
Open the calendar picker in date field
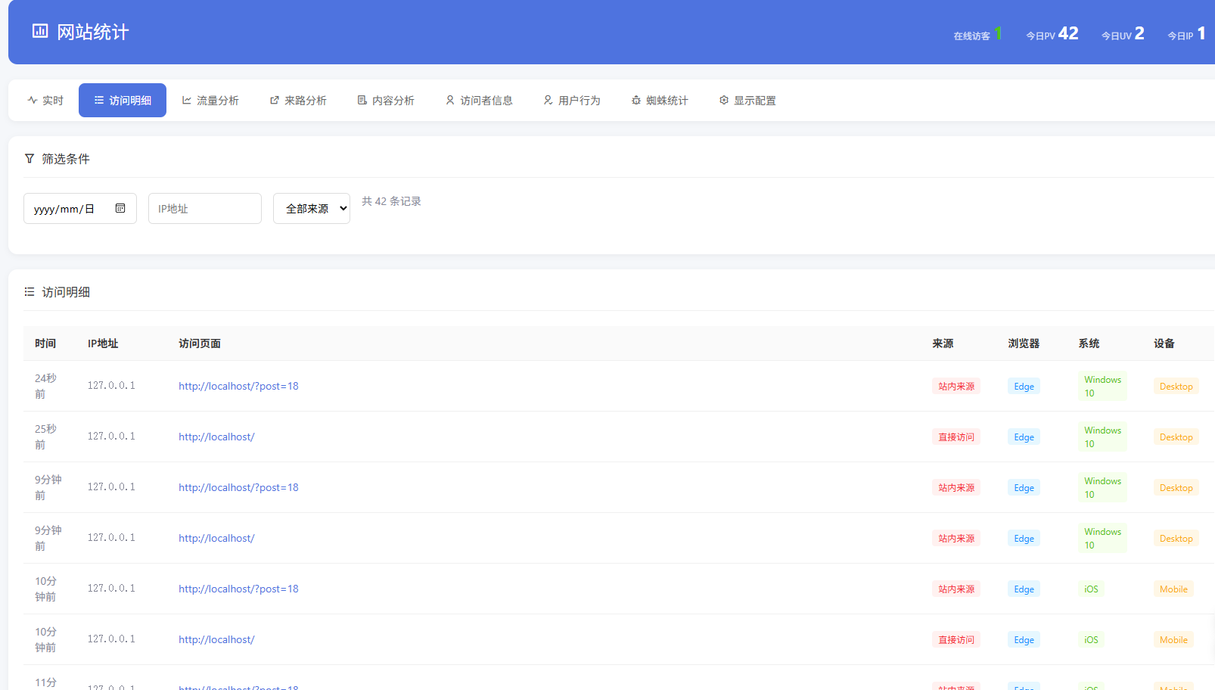point(120,208)
